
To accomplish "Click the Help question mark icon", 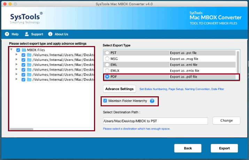I will click(x=7, y=34).
